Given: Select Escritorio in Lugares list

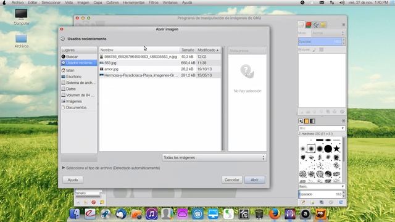Looking at the screenshot, I should point(79,76).
